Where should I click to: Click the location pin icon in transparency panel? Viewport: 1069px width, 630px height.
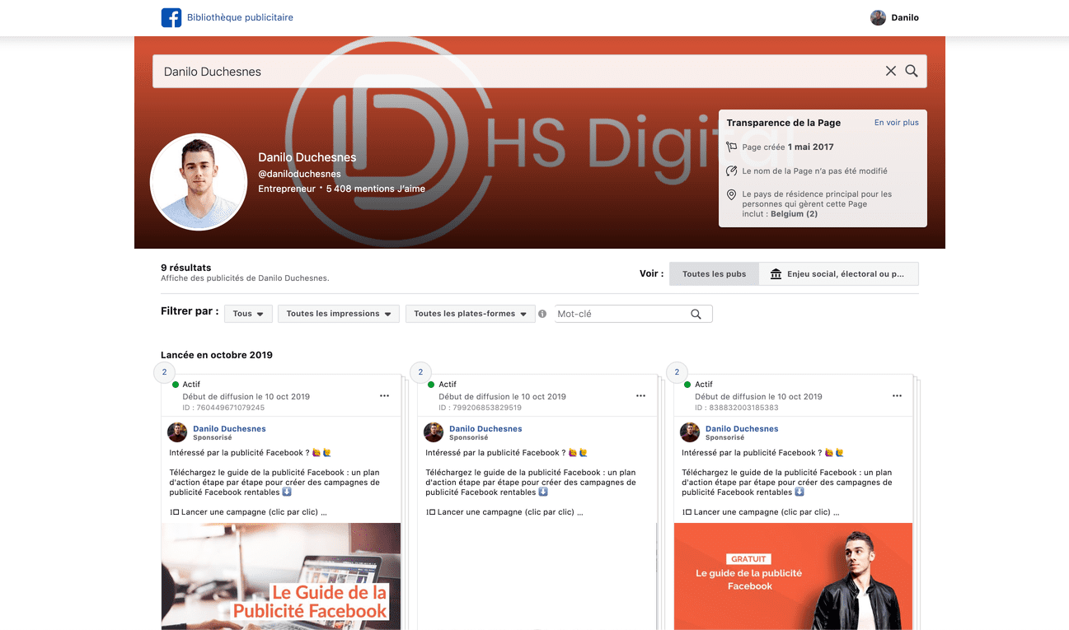[x=731, y=195]
